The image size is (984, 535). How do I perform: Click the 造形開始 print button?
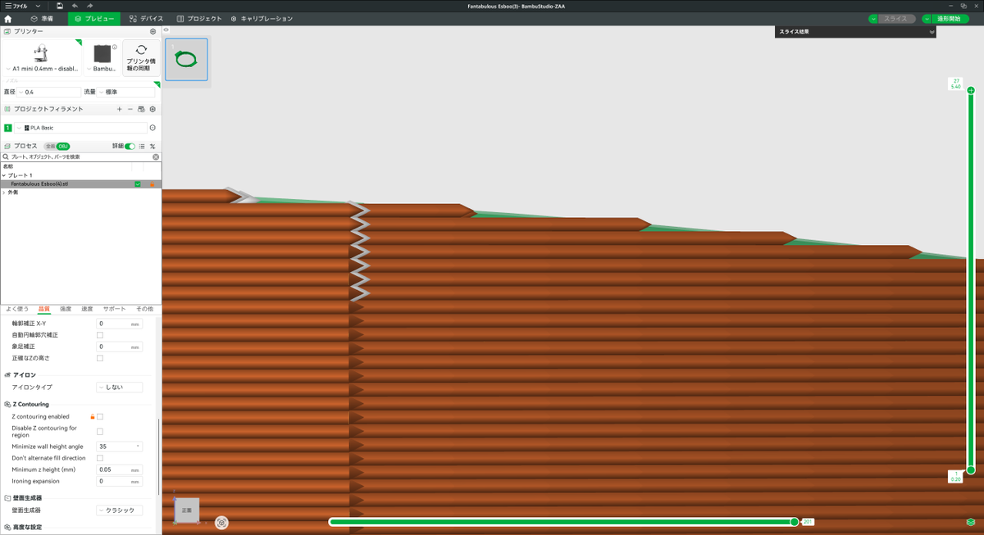click(x=951, y=18)
